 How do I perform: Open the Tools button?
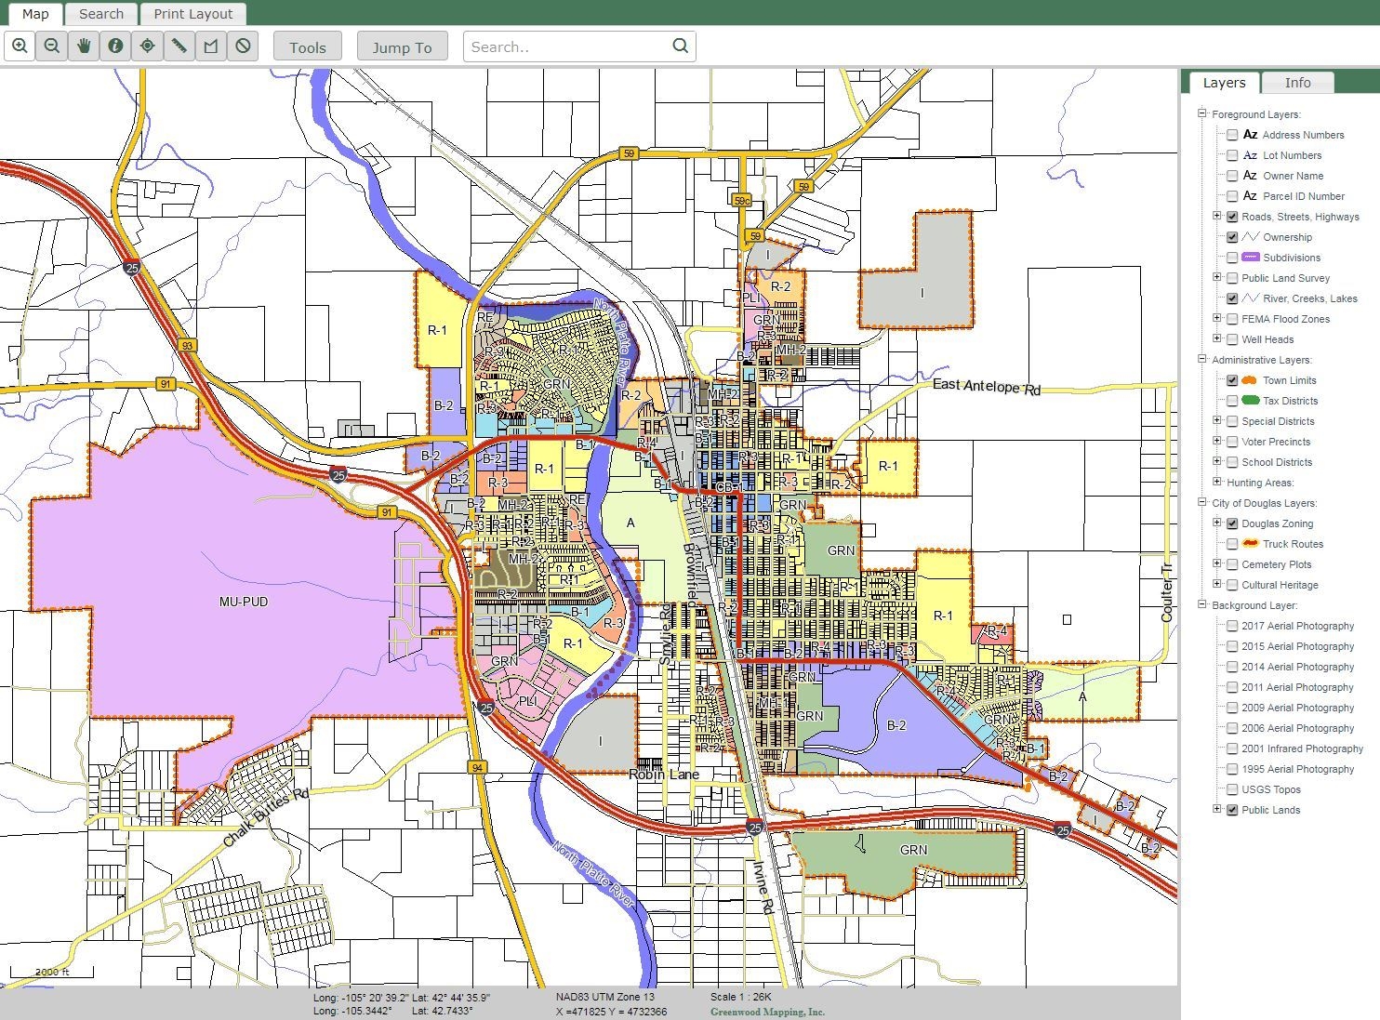coord(307,46)
